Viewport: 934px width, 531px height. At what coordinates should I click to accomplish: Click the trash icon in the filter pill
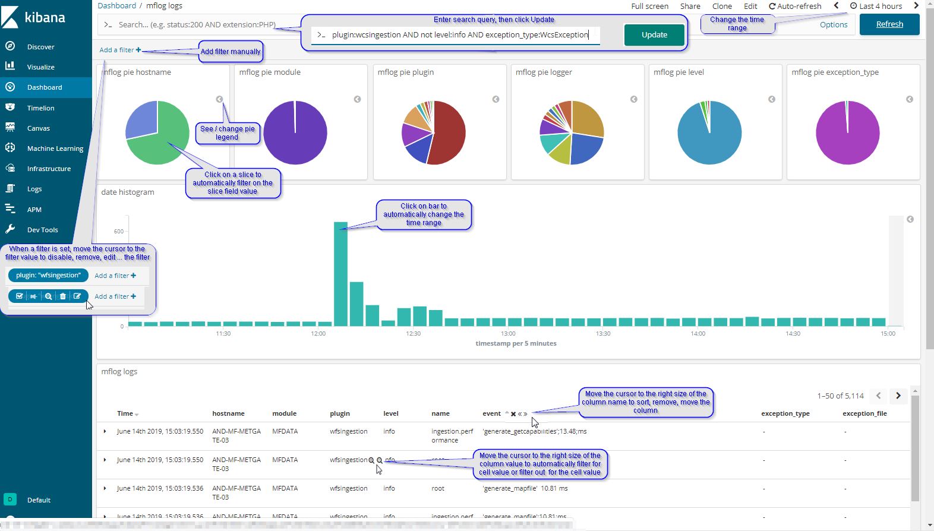coord(62,296)
